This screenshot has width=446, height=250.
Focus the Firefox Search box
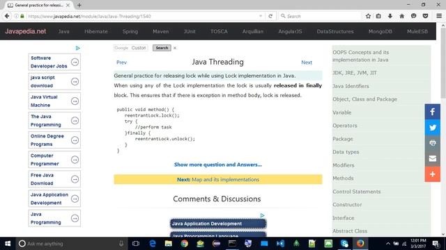(319, 16)
